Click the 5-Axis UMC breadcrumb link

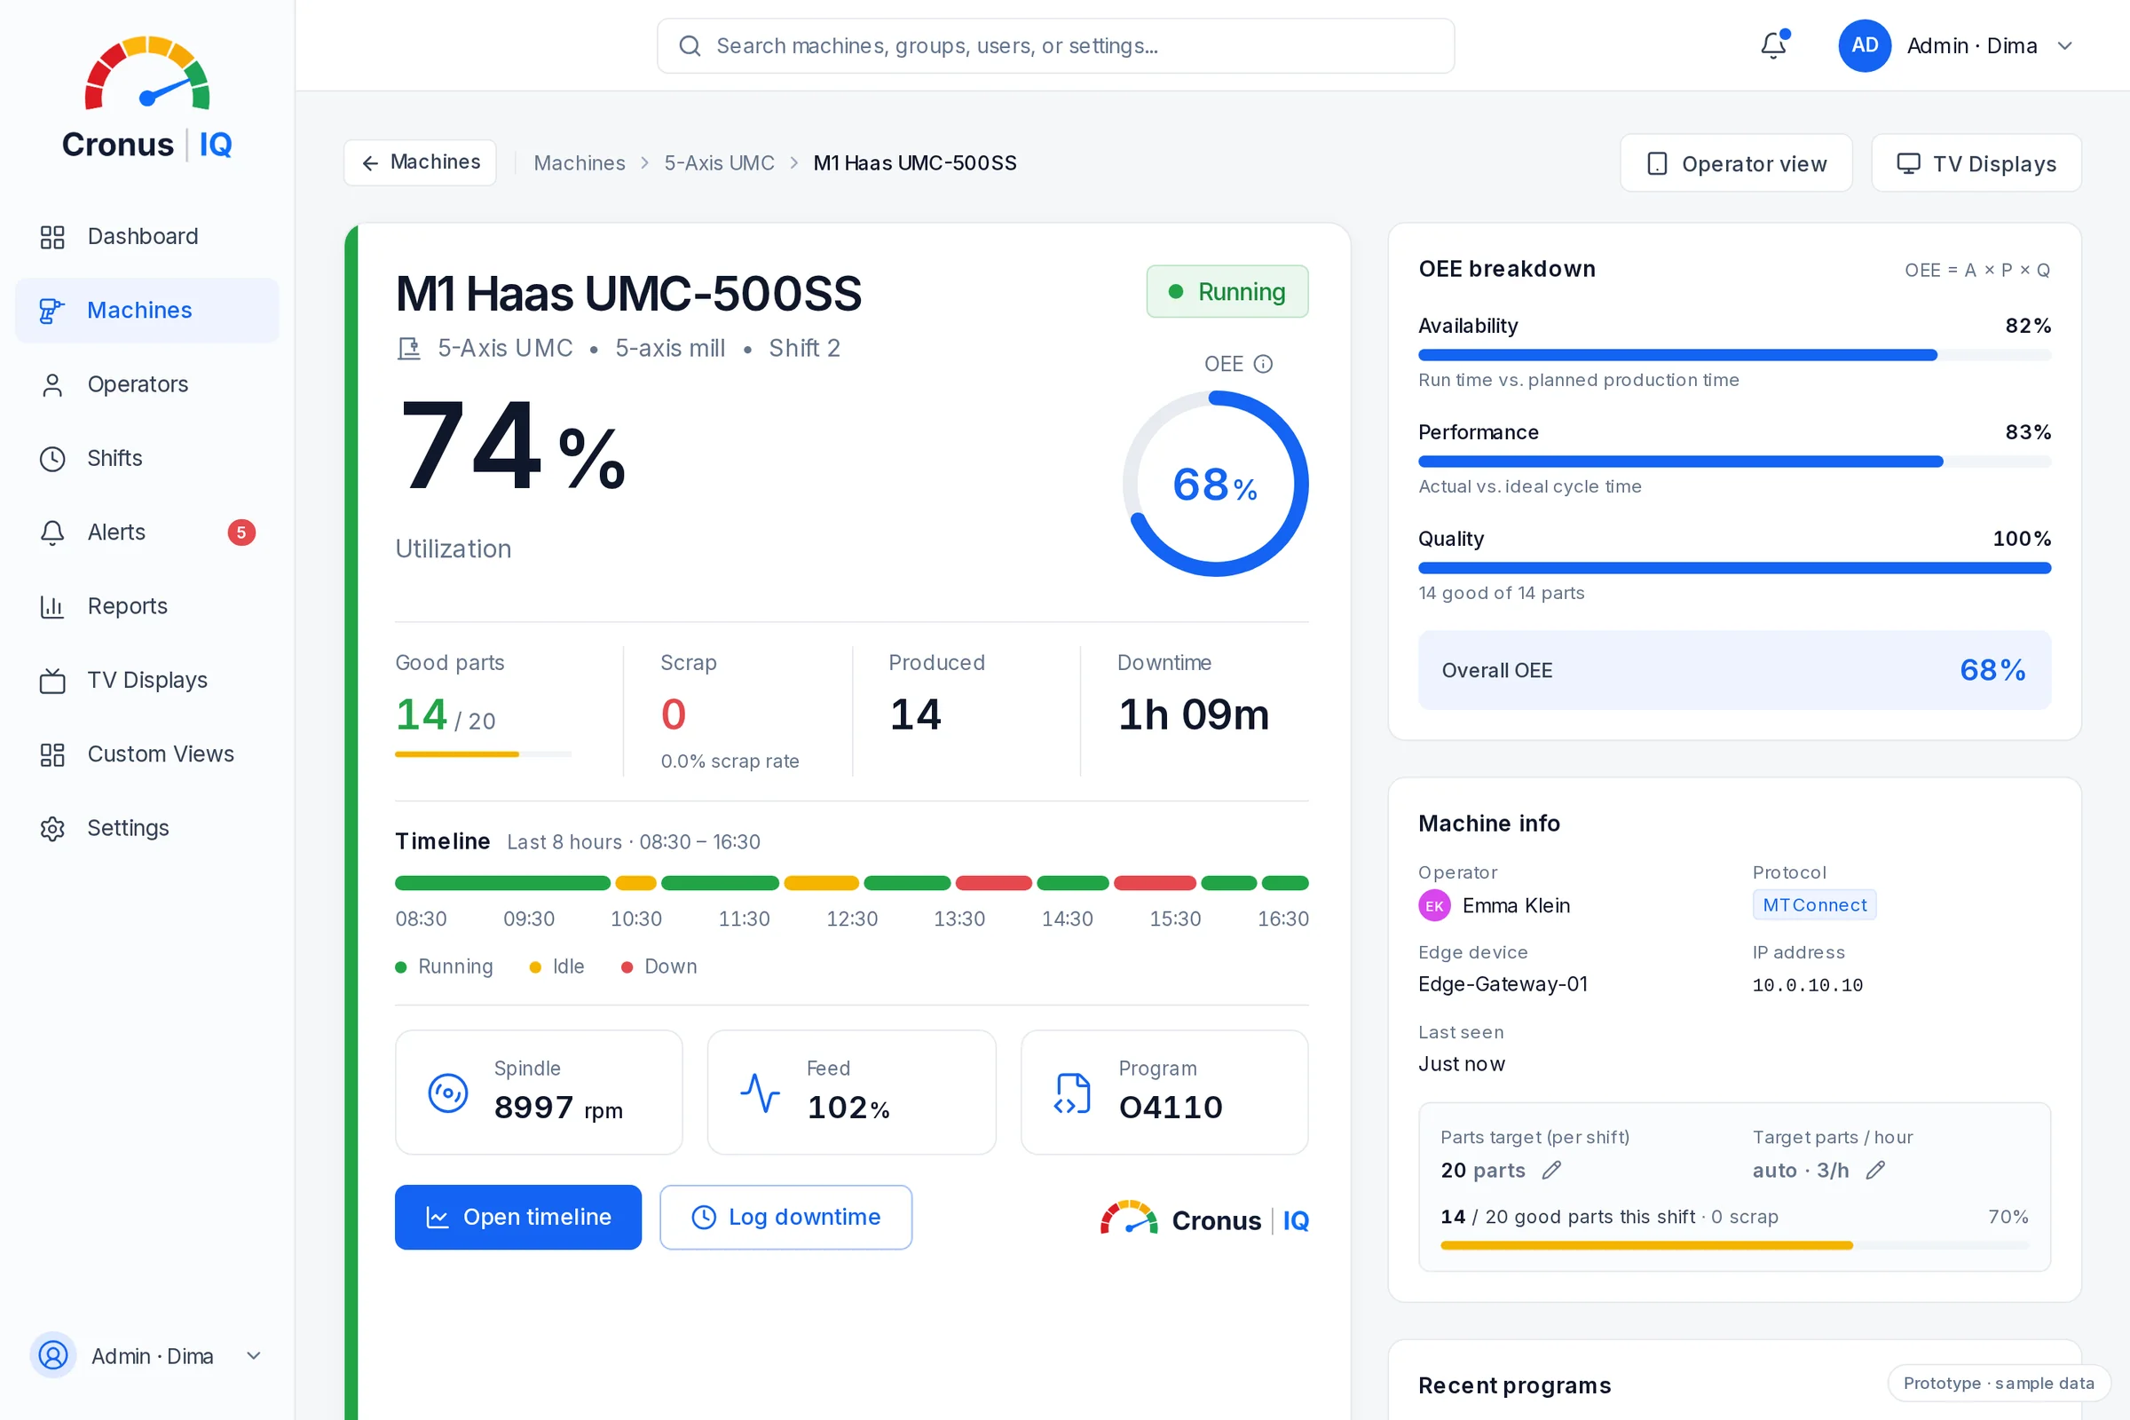tap(719, 163)
